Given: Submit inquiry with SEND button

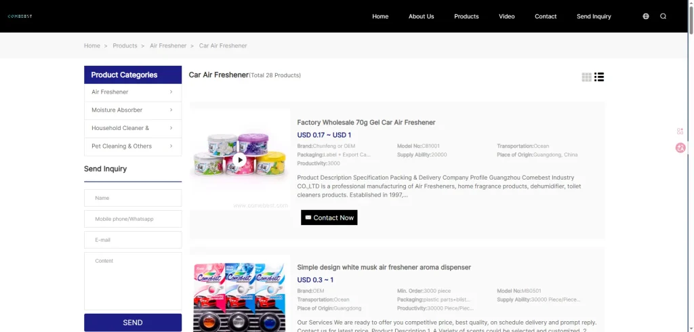Looking at the screenshot, I should coord(133,323).
